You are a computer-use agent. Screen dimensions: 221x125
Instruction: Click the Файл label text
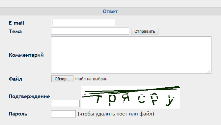[x=15, y=79]
